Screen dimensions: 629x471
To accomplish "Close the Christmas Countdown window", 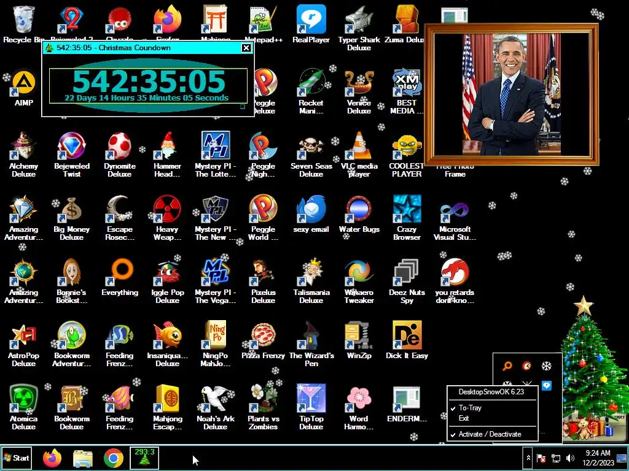I will pyautogui.click(x=246, y=48).
